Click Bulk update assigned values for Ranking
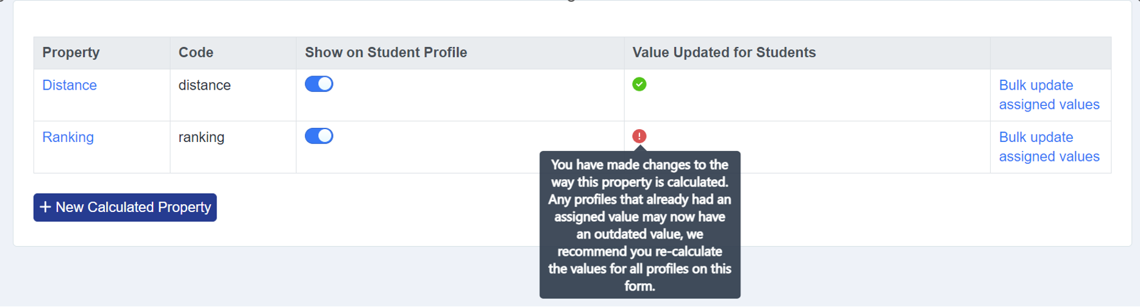Viewport: 1140px width, 307px height. pyautogui.click(x=1049, y=147)
